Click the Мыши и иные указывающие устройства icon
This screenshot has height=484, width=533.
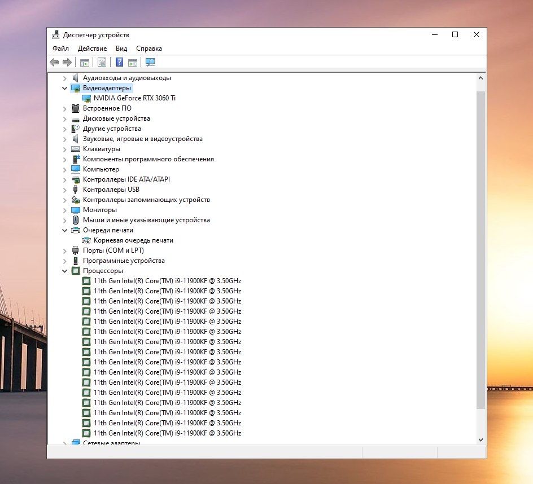pyautogui.click(x=76, y=220)
